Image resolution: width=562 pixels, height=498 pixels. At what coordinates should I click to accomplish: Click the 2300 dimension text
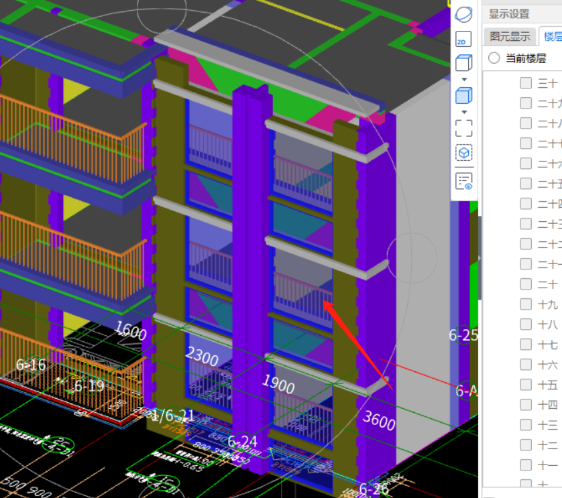click(202, 357)
